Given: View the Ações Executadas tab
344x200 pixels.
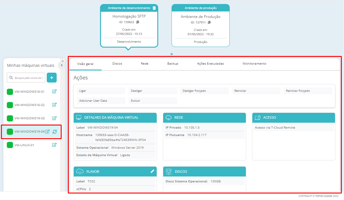Looking at the screenshot, I should (210, 64).
